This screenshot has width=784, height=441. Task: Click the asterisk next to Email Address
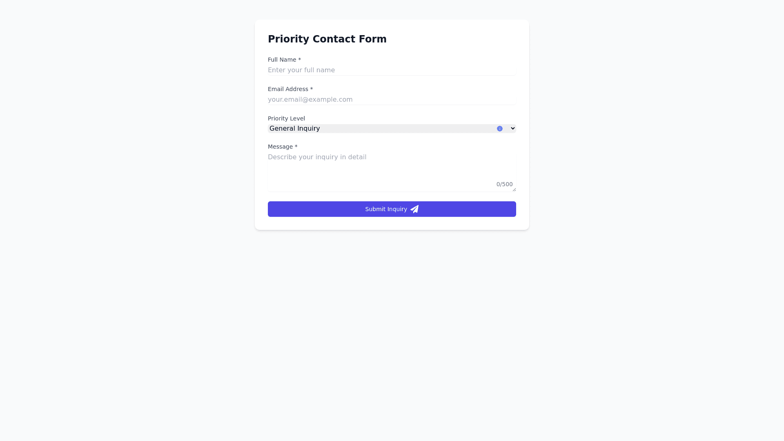pos(312,89)
